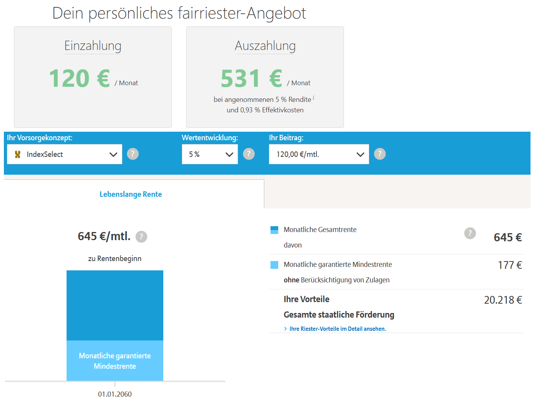546x404 pixels.
Task: Click help icon next to Ihr Beitrag dropdown
Action: (x=380, y=154)
